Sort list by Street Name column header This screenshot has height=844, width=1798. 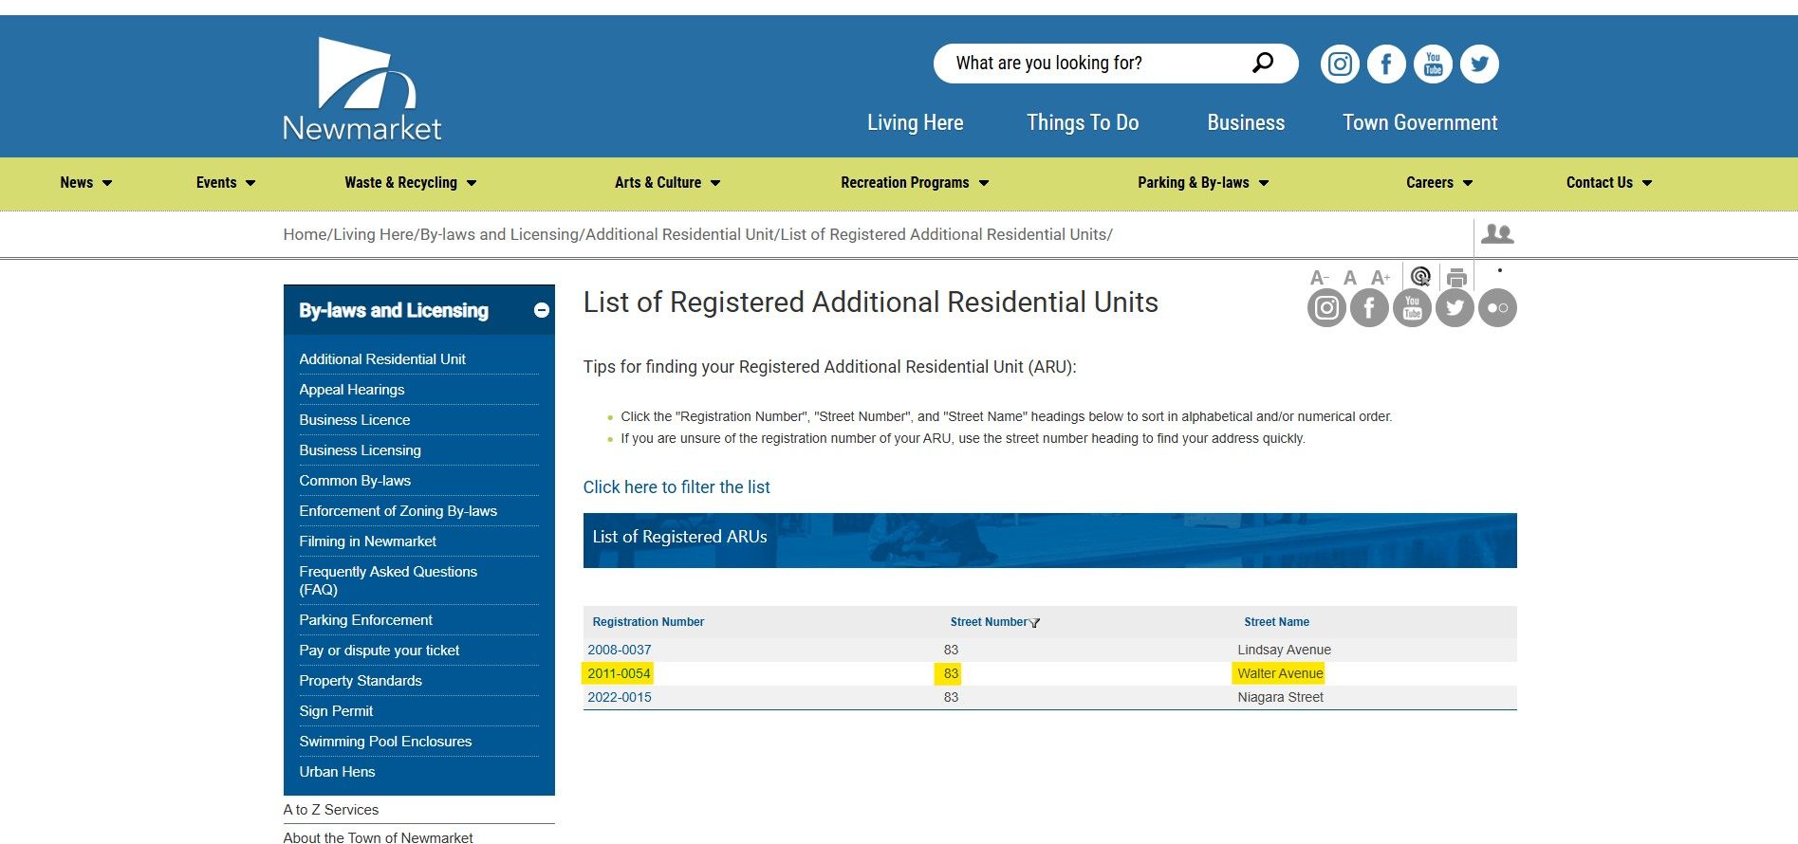pos(1276,622)
